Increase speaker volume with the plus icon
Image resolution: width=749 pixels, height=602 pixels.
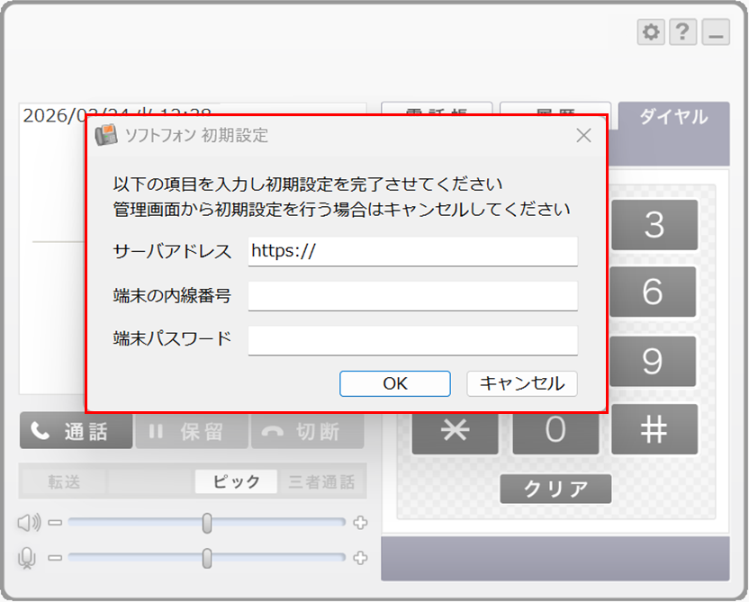(360, 523)
